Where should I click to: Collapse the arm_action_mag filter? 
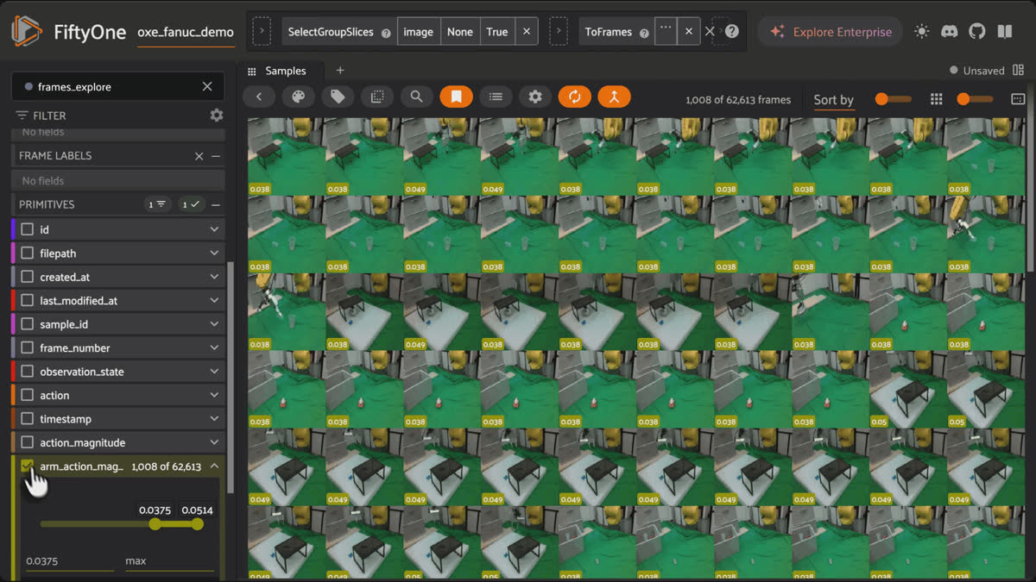click(x=214, y=466)
